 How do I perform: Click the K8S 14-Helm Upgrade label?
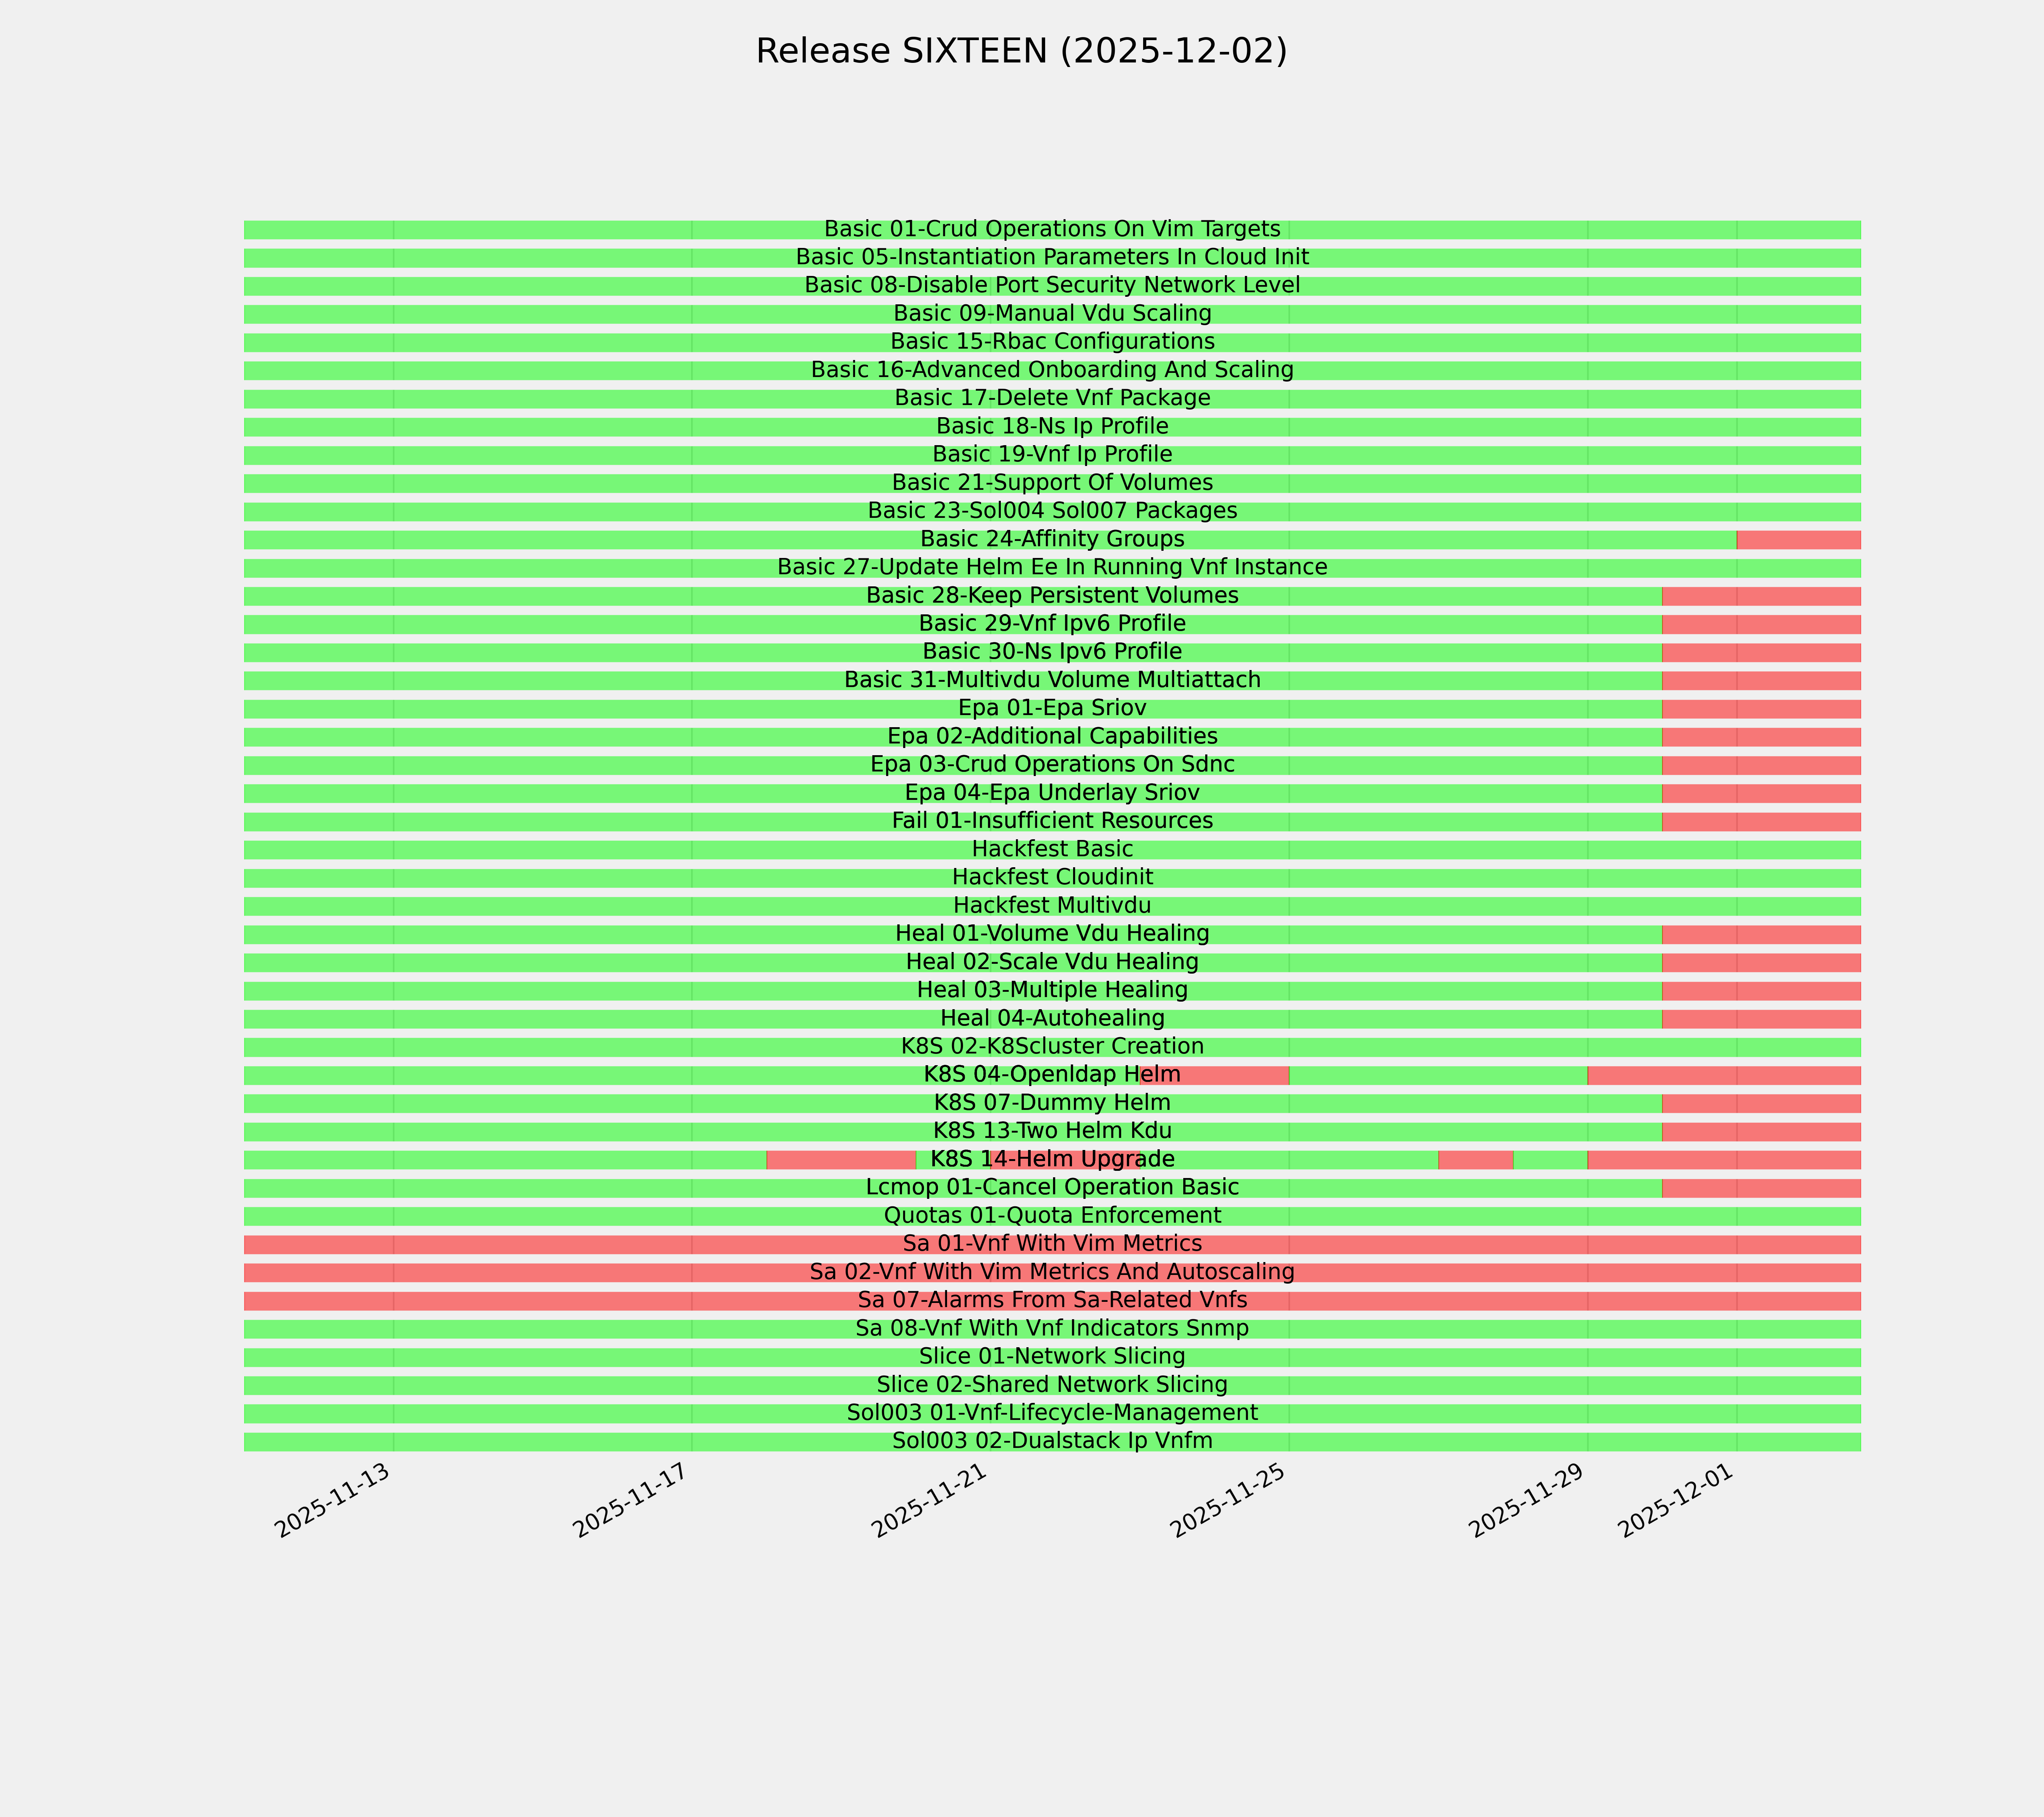1052,1160
